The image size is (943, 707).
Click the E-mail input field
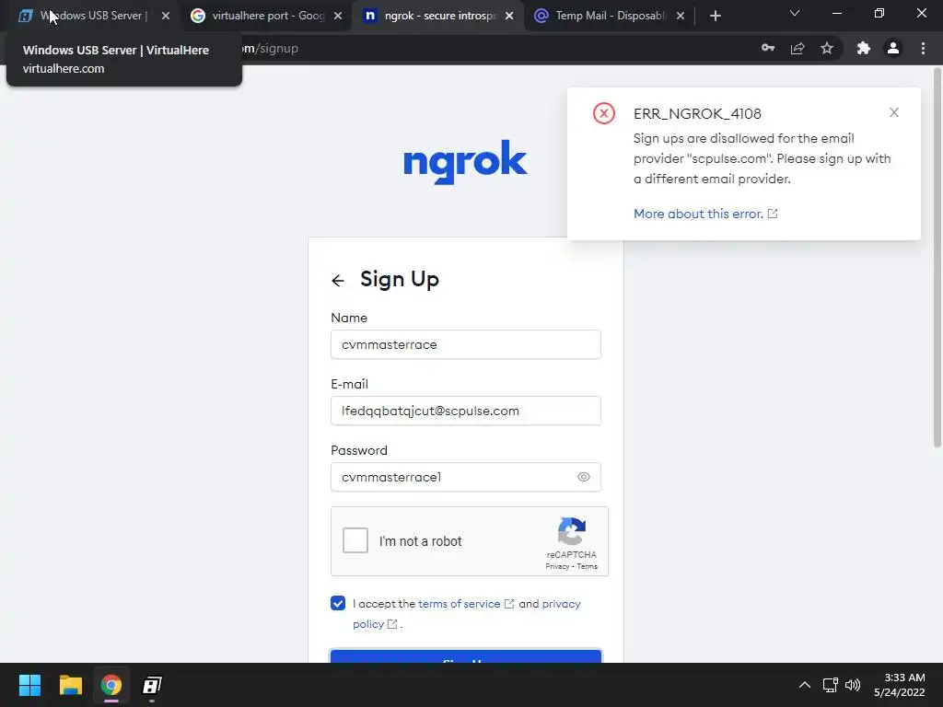coord(465,411)
